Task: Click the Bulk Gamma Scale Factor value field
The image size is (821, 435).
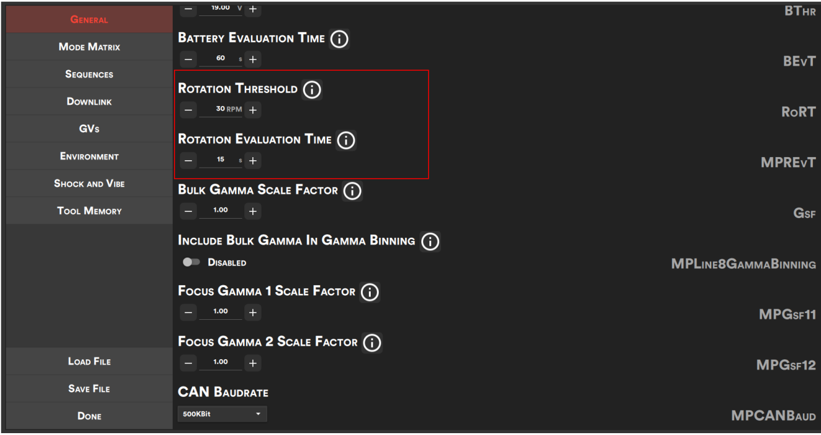Action: (x=221, y=211)
